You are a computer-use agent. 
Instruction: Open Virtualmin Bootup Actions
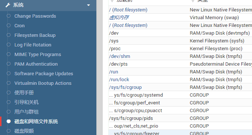coord(43,83)
